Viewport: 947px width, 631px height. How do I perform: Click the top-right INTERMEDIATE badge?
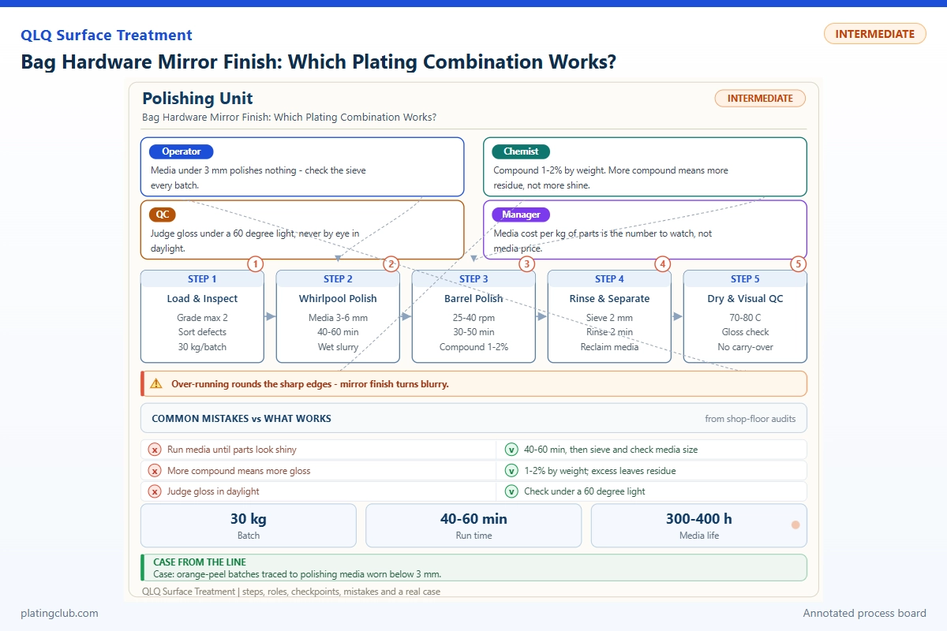[x=874, y=34]
